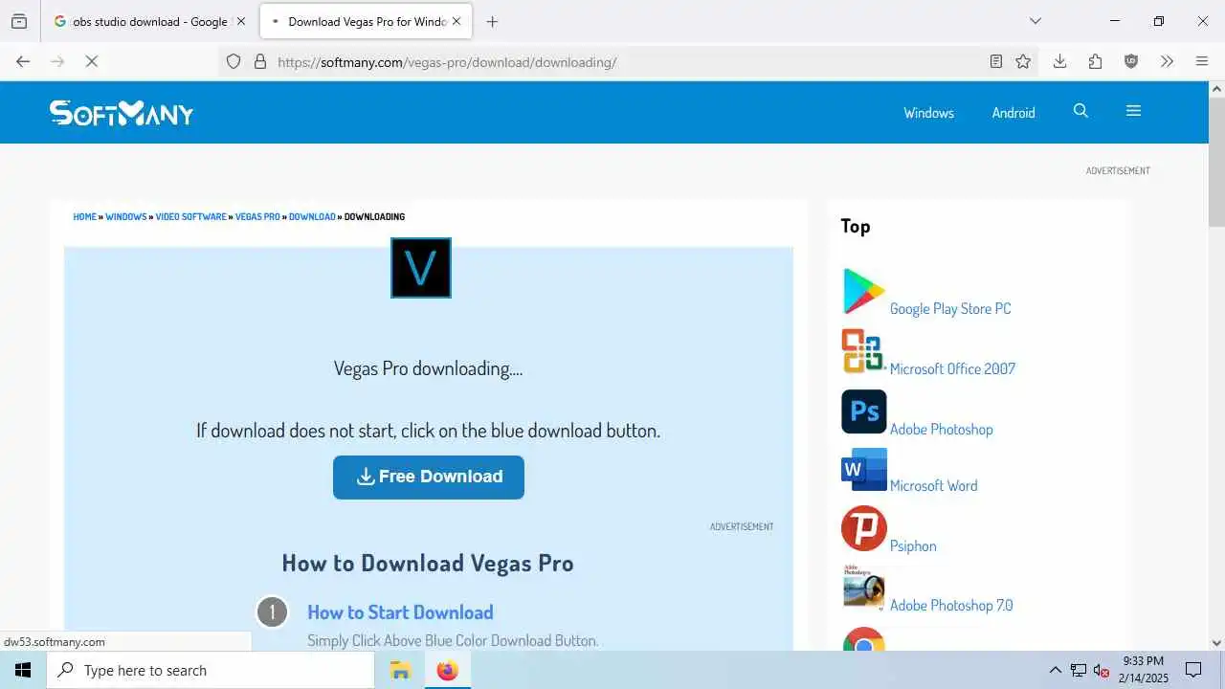Click the SoftMany site logo

point(122,113)
